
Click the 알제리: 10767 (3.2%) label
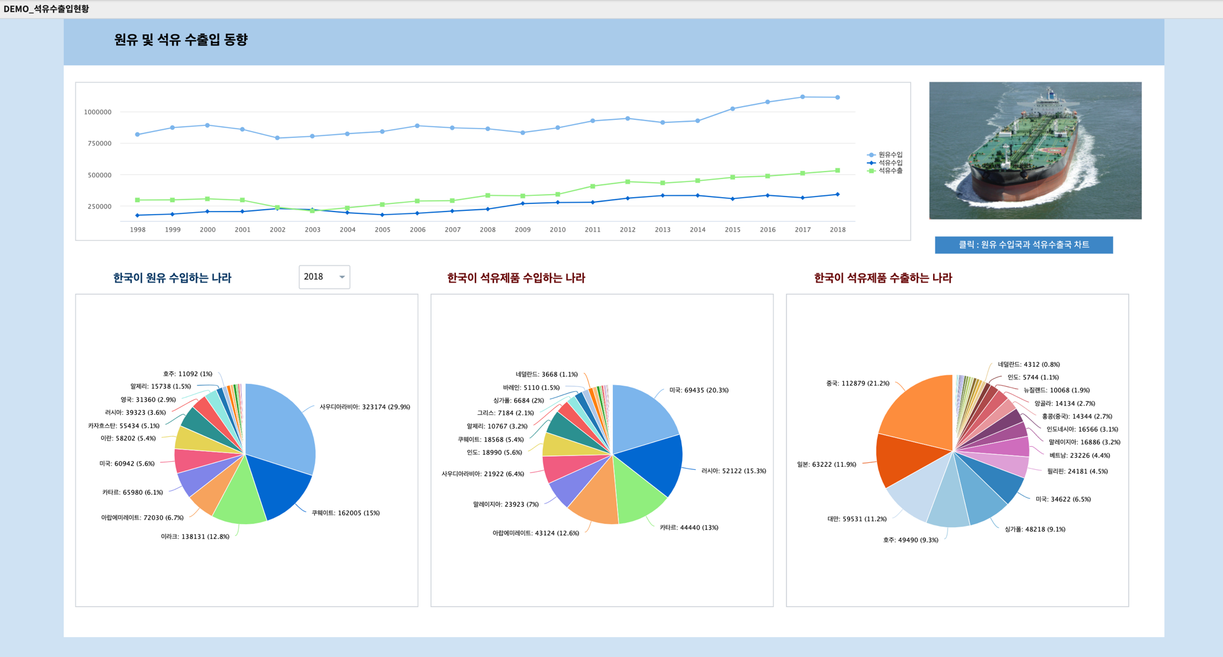click(497, 427)
